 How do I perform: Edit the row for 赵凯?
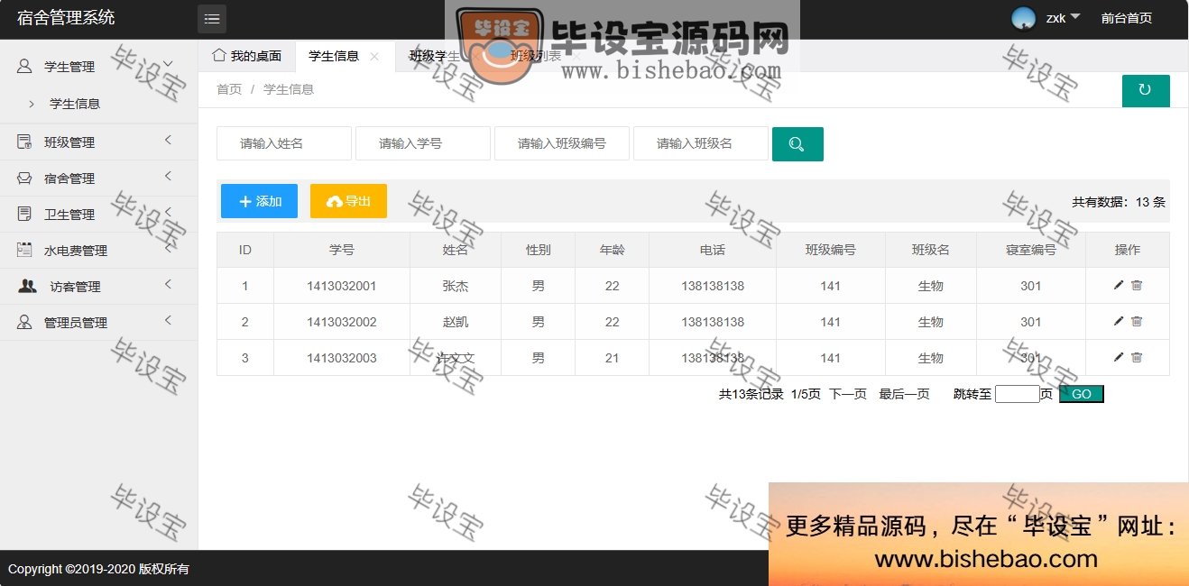[1119, 321]
